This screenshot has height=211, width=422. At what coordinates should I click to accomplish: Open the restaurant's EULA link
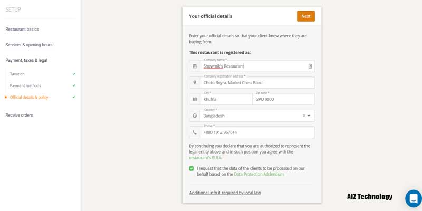pos(205,158)
